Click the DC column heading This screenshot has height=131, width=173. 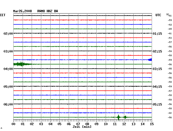click(168, 14)
